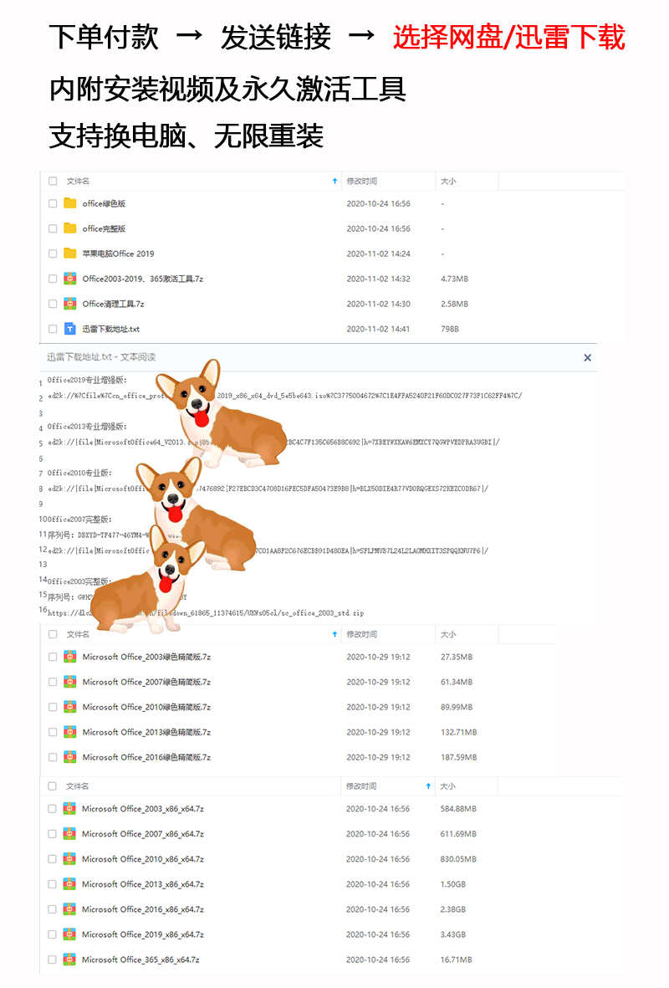Click the line Office2013专业增强版: in the reader

coord(87,427)
